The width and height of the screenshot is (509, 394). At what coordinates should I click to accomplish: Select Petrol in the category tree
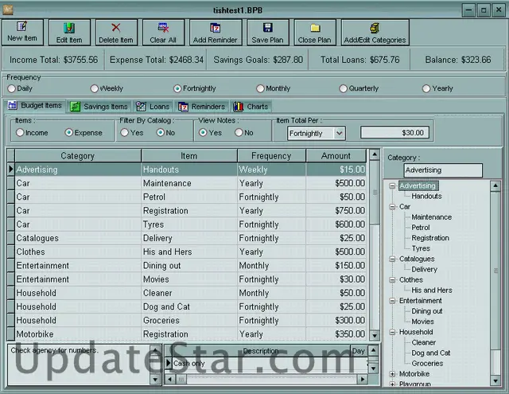click(x=421, y=228)
